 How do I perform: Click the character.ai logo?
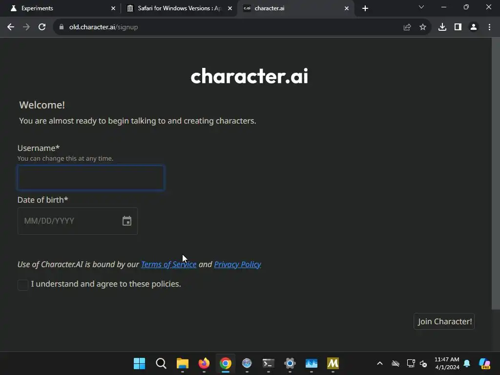coord(250,76)
